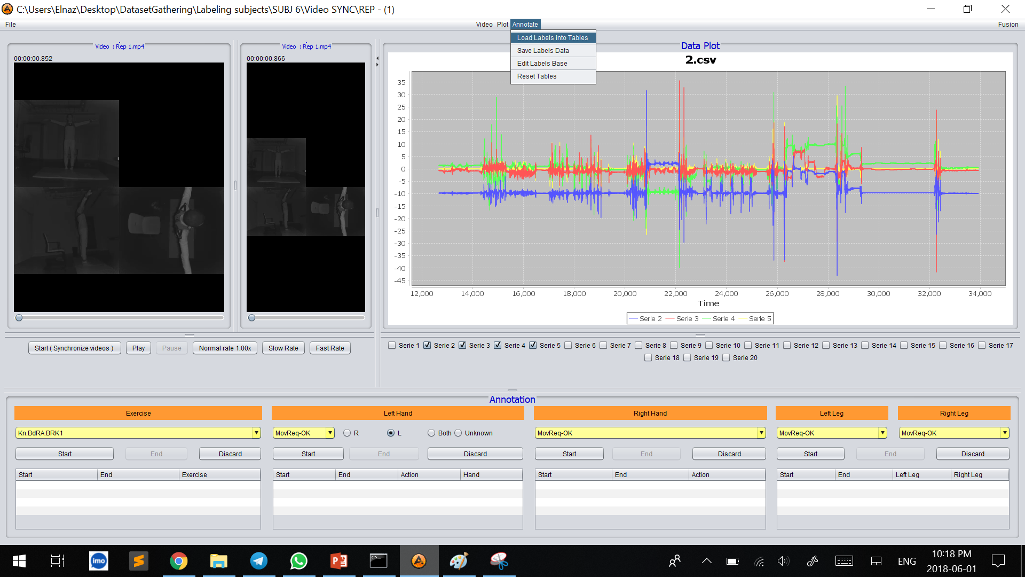Expand the Exercise Kn.BdRA.BRK1 dropdown
The image size is (1025, 577).
pyautogui.click(x=256, y=433)
